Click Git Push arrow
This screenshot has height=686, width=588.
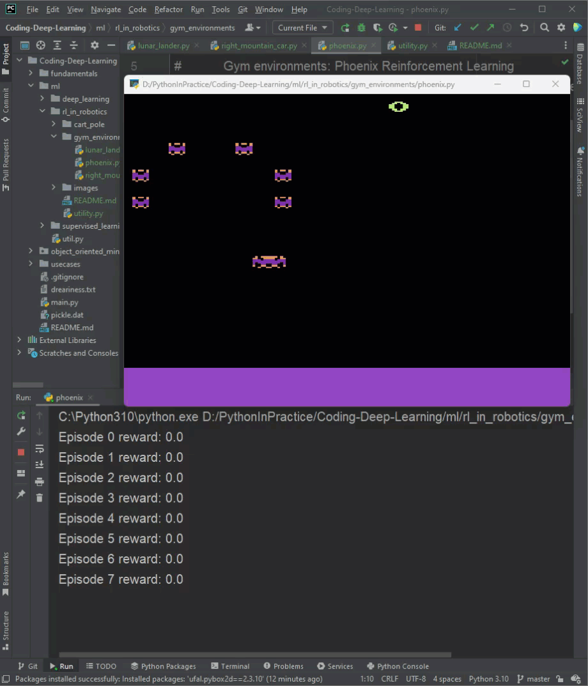point(490,27)
